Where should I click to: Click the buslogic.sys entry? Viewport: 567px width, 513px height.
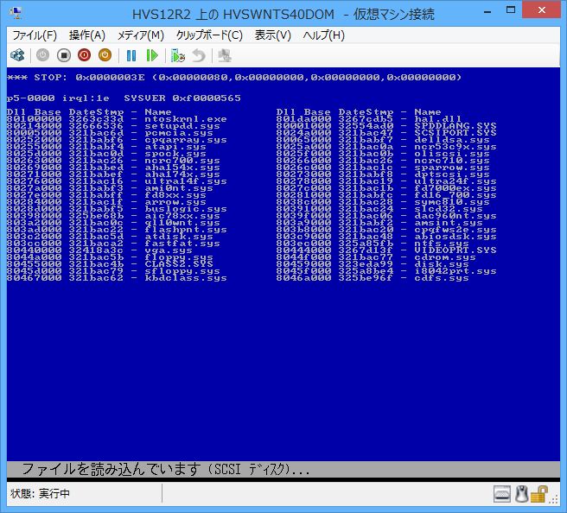pyautogui.click(x=186, y=209)
